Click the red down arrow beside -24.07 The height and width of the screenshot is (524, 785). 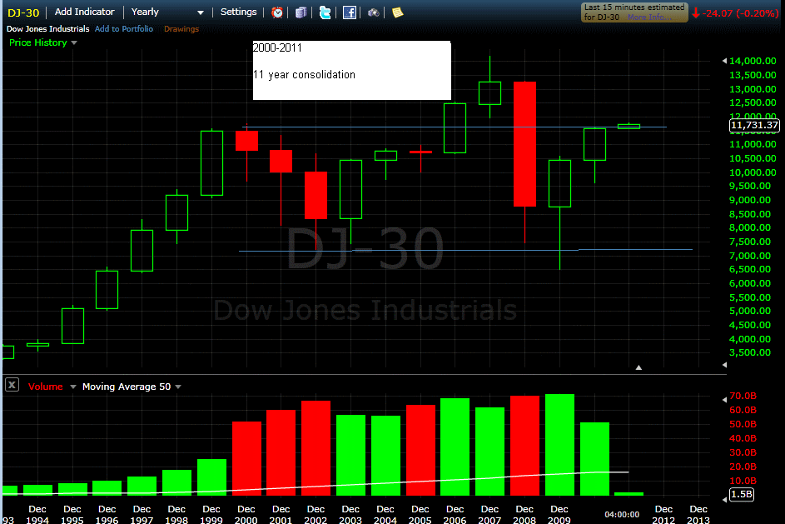(696, 13)
